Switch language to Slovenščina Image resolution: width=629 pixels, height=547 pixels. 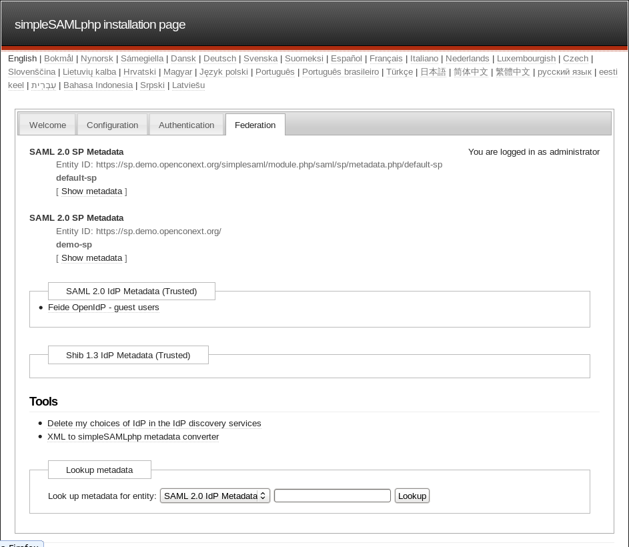coord(32,72)
